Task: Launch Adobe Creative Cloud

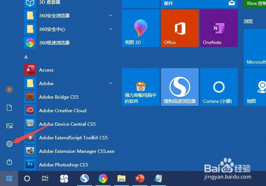Action: click(70, 110)
